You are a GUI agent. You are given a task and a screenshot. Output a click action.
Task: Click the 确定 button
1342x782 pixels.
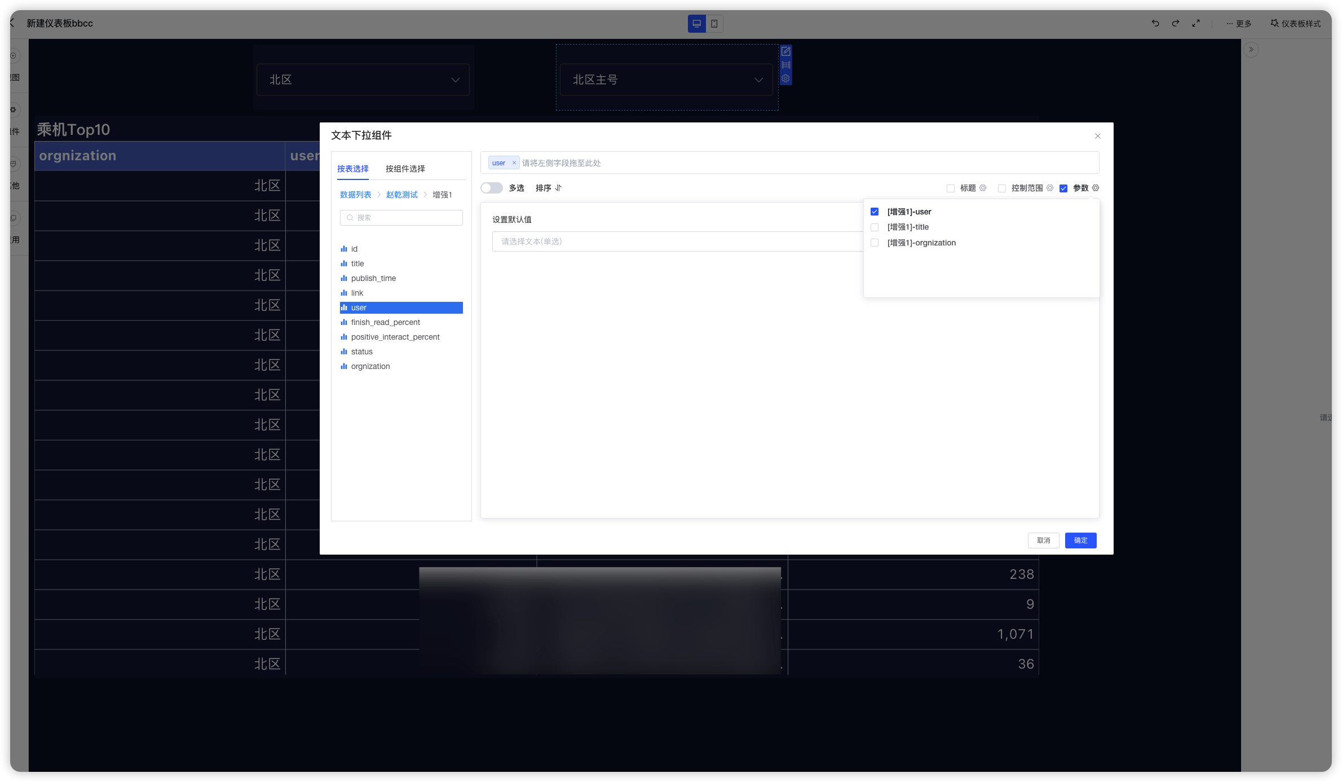tap(1081, 541)
